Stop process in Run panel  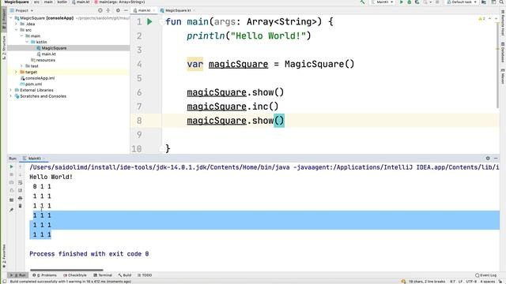[x=11, y=174]
